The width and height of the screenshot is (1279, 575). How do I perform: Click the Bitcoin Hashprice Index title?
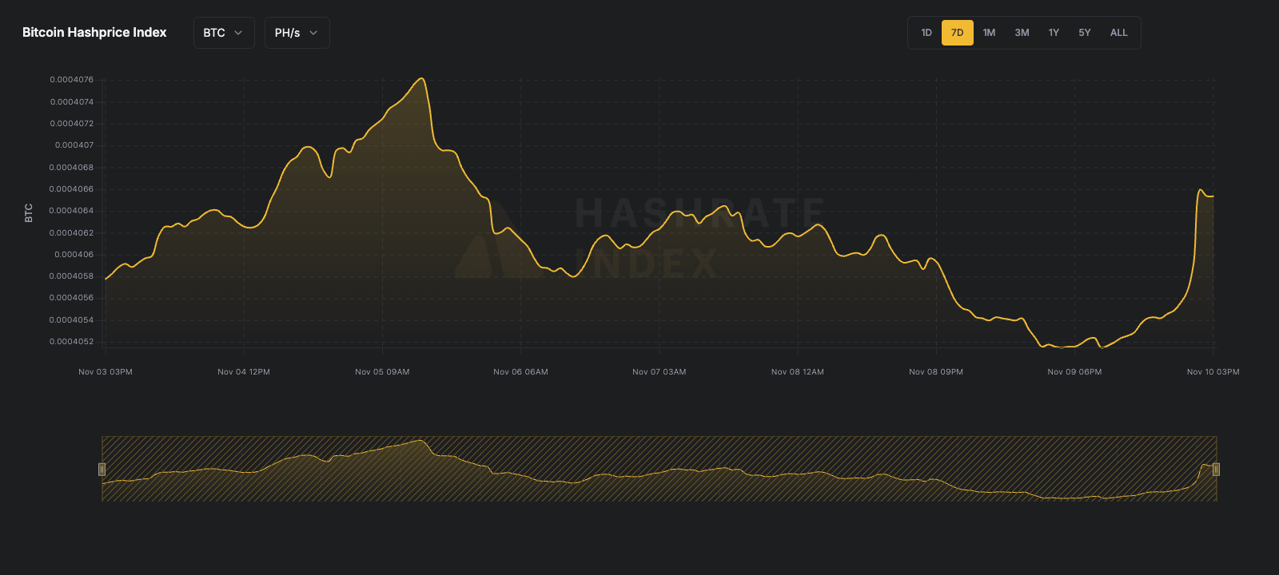(x=94, y=33)
